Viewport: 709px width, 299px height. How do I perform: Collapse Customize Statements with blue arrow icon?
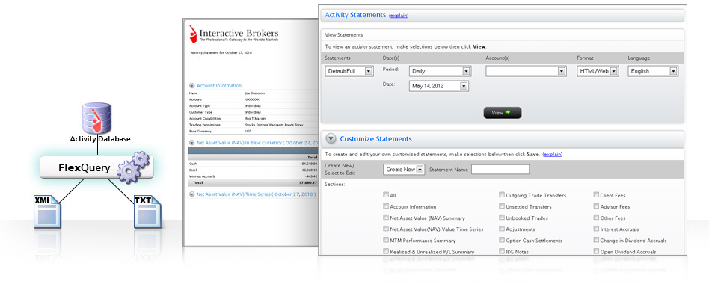click(x=331, y=138)
